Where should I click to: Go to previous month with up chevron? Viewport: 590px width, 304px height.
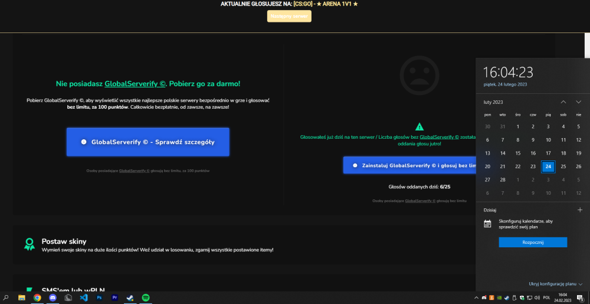click(x=563, y=102)
